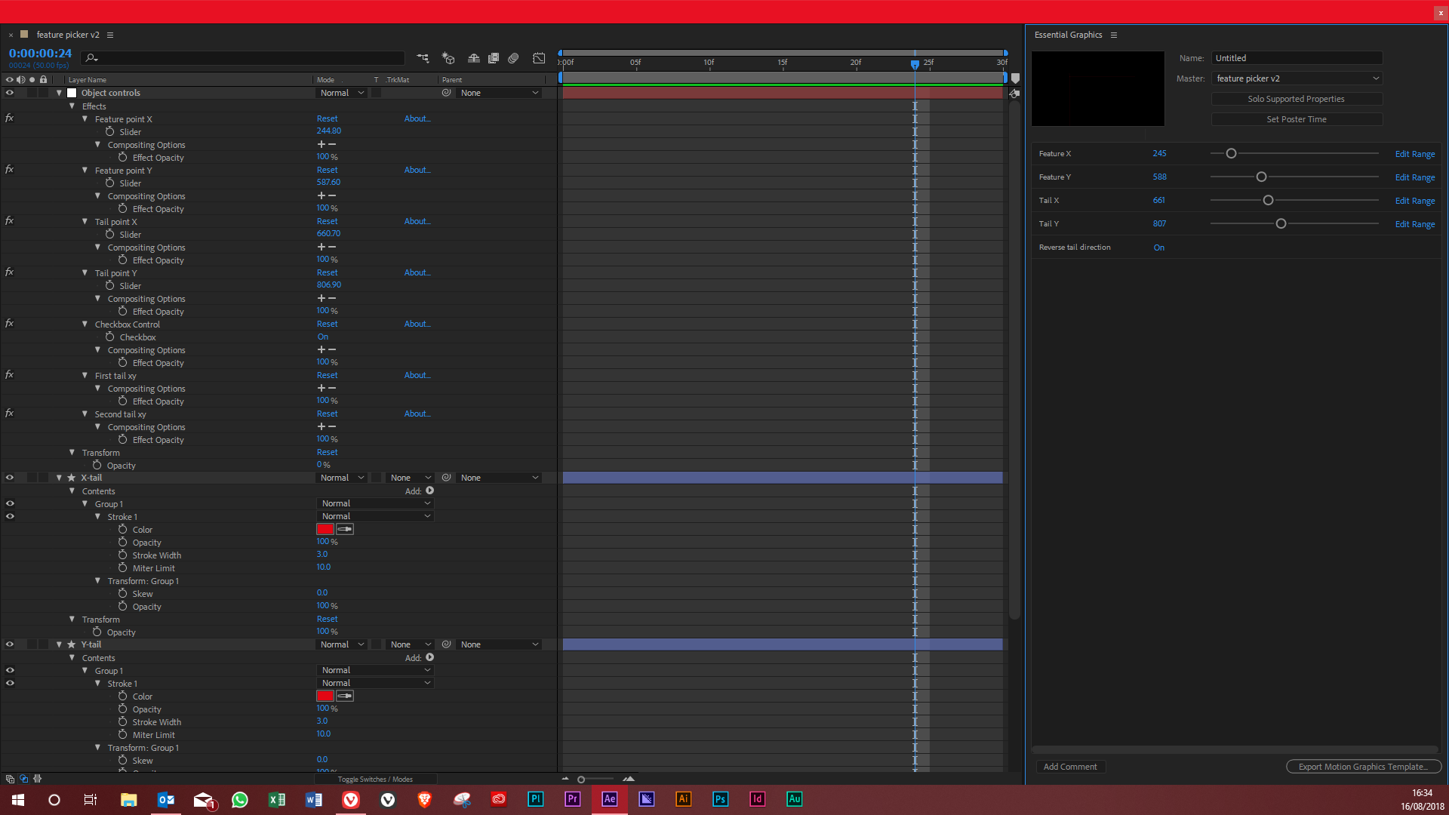
Task: Click Edit Range for Tail X
Action: coord(1414,201)
